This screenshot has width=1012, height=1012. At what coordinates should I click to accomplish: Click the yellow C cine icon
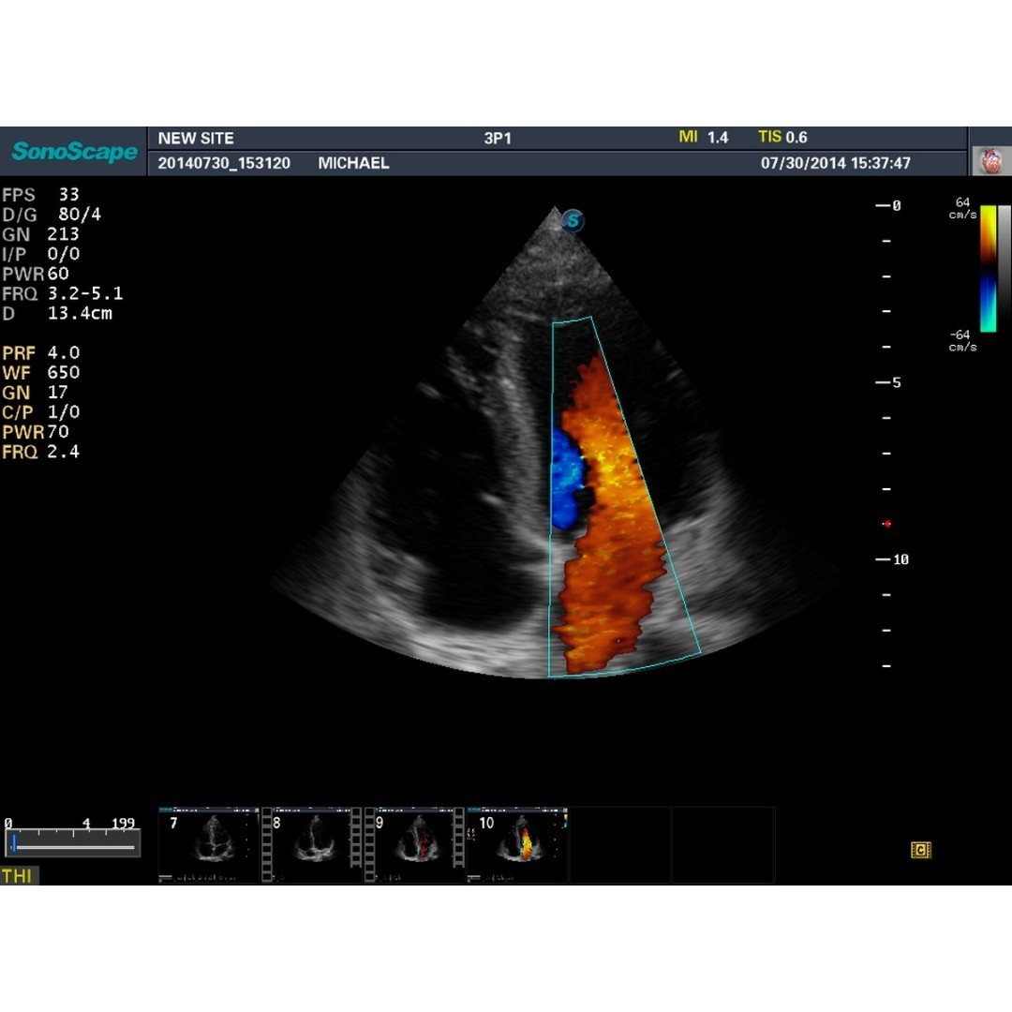click(x=920, y=850)
